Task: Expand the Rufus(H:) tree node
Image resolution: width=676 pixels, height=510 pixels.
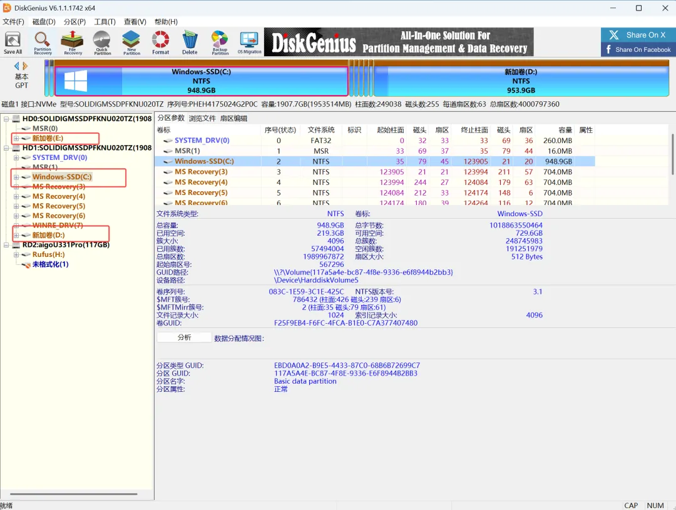Action: pyautogui.click(x=16, y=254)
